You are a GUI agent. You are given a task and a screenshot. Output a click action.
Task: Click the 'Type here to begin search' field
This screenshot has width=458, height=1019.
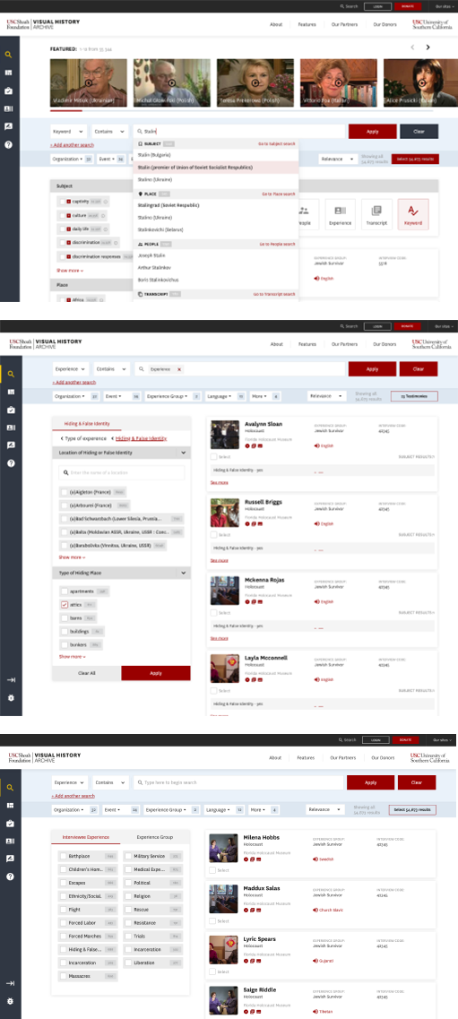(x=238, y=782)
